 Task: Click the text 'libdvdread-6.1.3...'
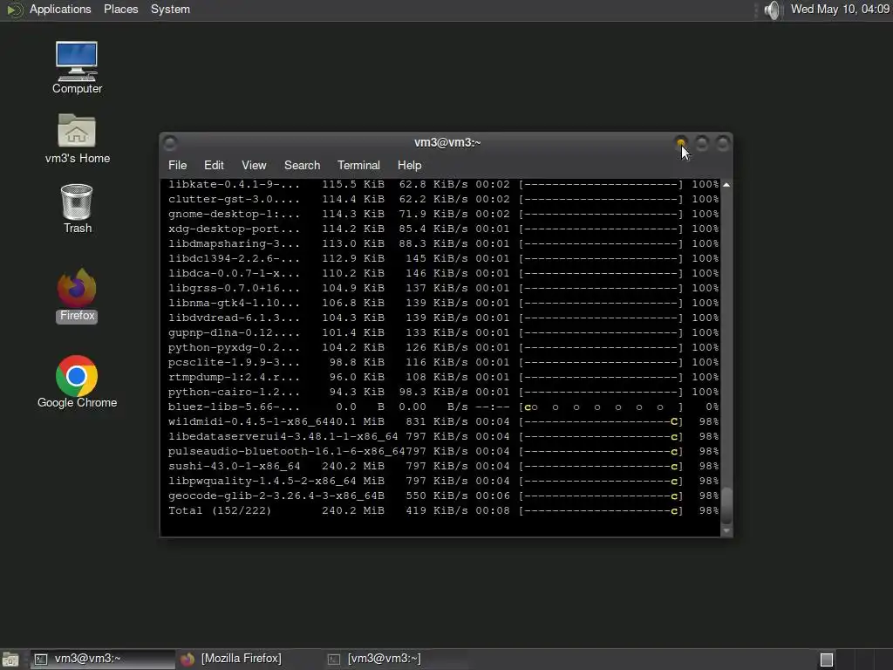[234, 318]
